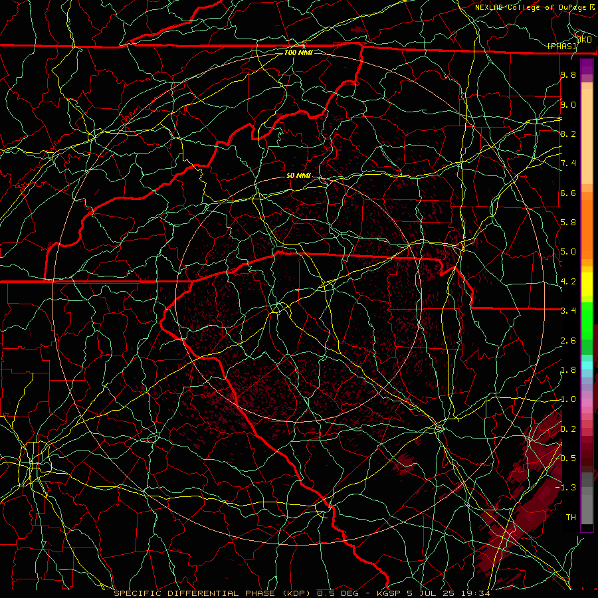Click the 5.8 scale value label
Image resolution: width=598 pixels, height=598 pixels.
pos(568,223)
